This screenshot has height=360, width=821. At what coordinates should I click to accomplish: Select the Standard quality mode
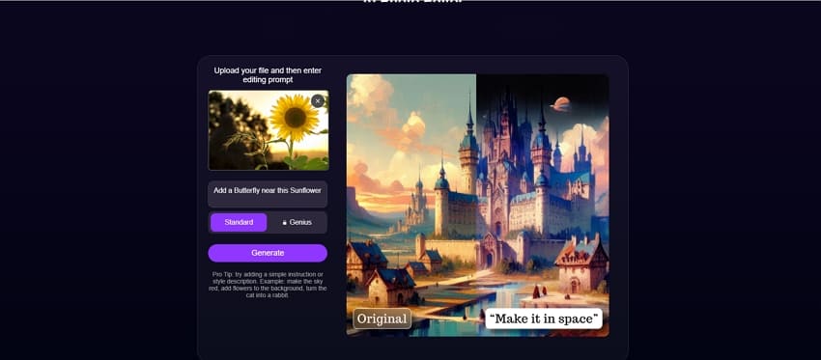point(239,222)
